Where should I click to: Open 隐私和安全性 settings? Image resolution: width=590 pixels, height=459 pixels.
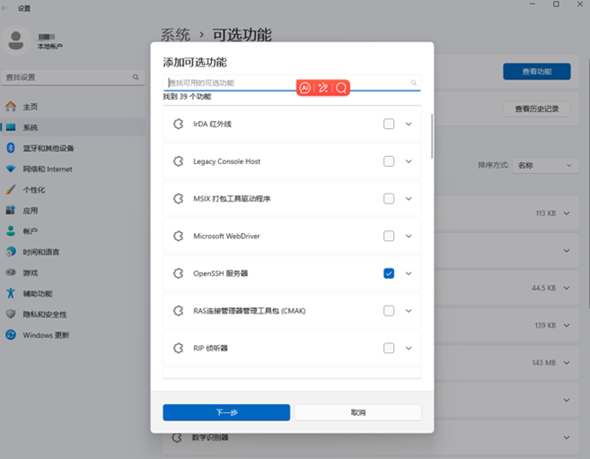click(73, 314)
